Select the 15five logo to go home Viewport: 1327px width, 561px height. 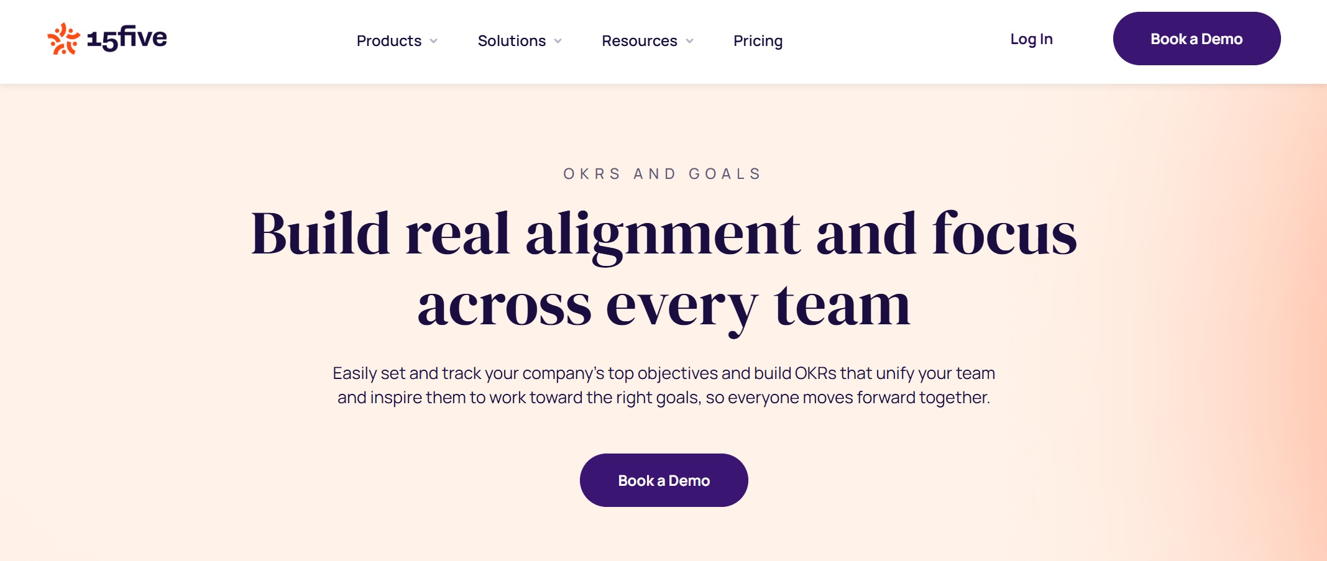tap(106, 39)
